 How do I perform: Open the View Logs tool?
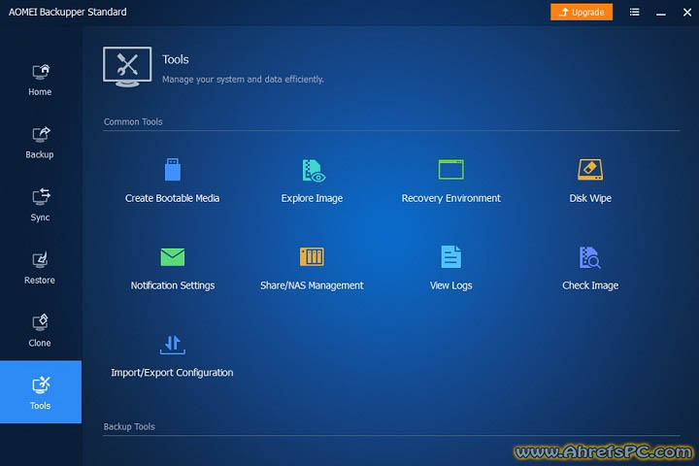click(x=451, y=268)
